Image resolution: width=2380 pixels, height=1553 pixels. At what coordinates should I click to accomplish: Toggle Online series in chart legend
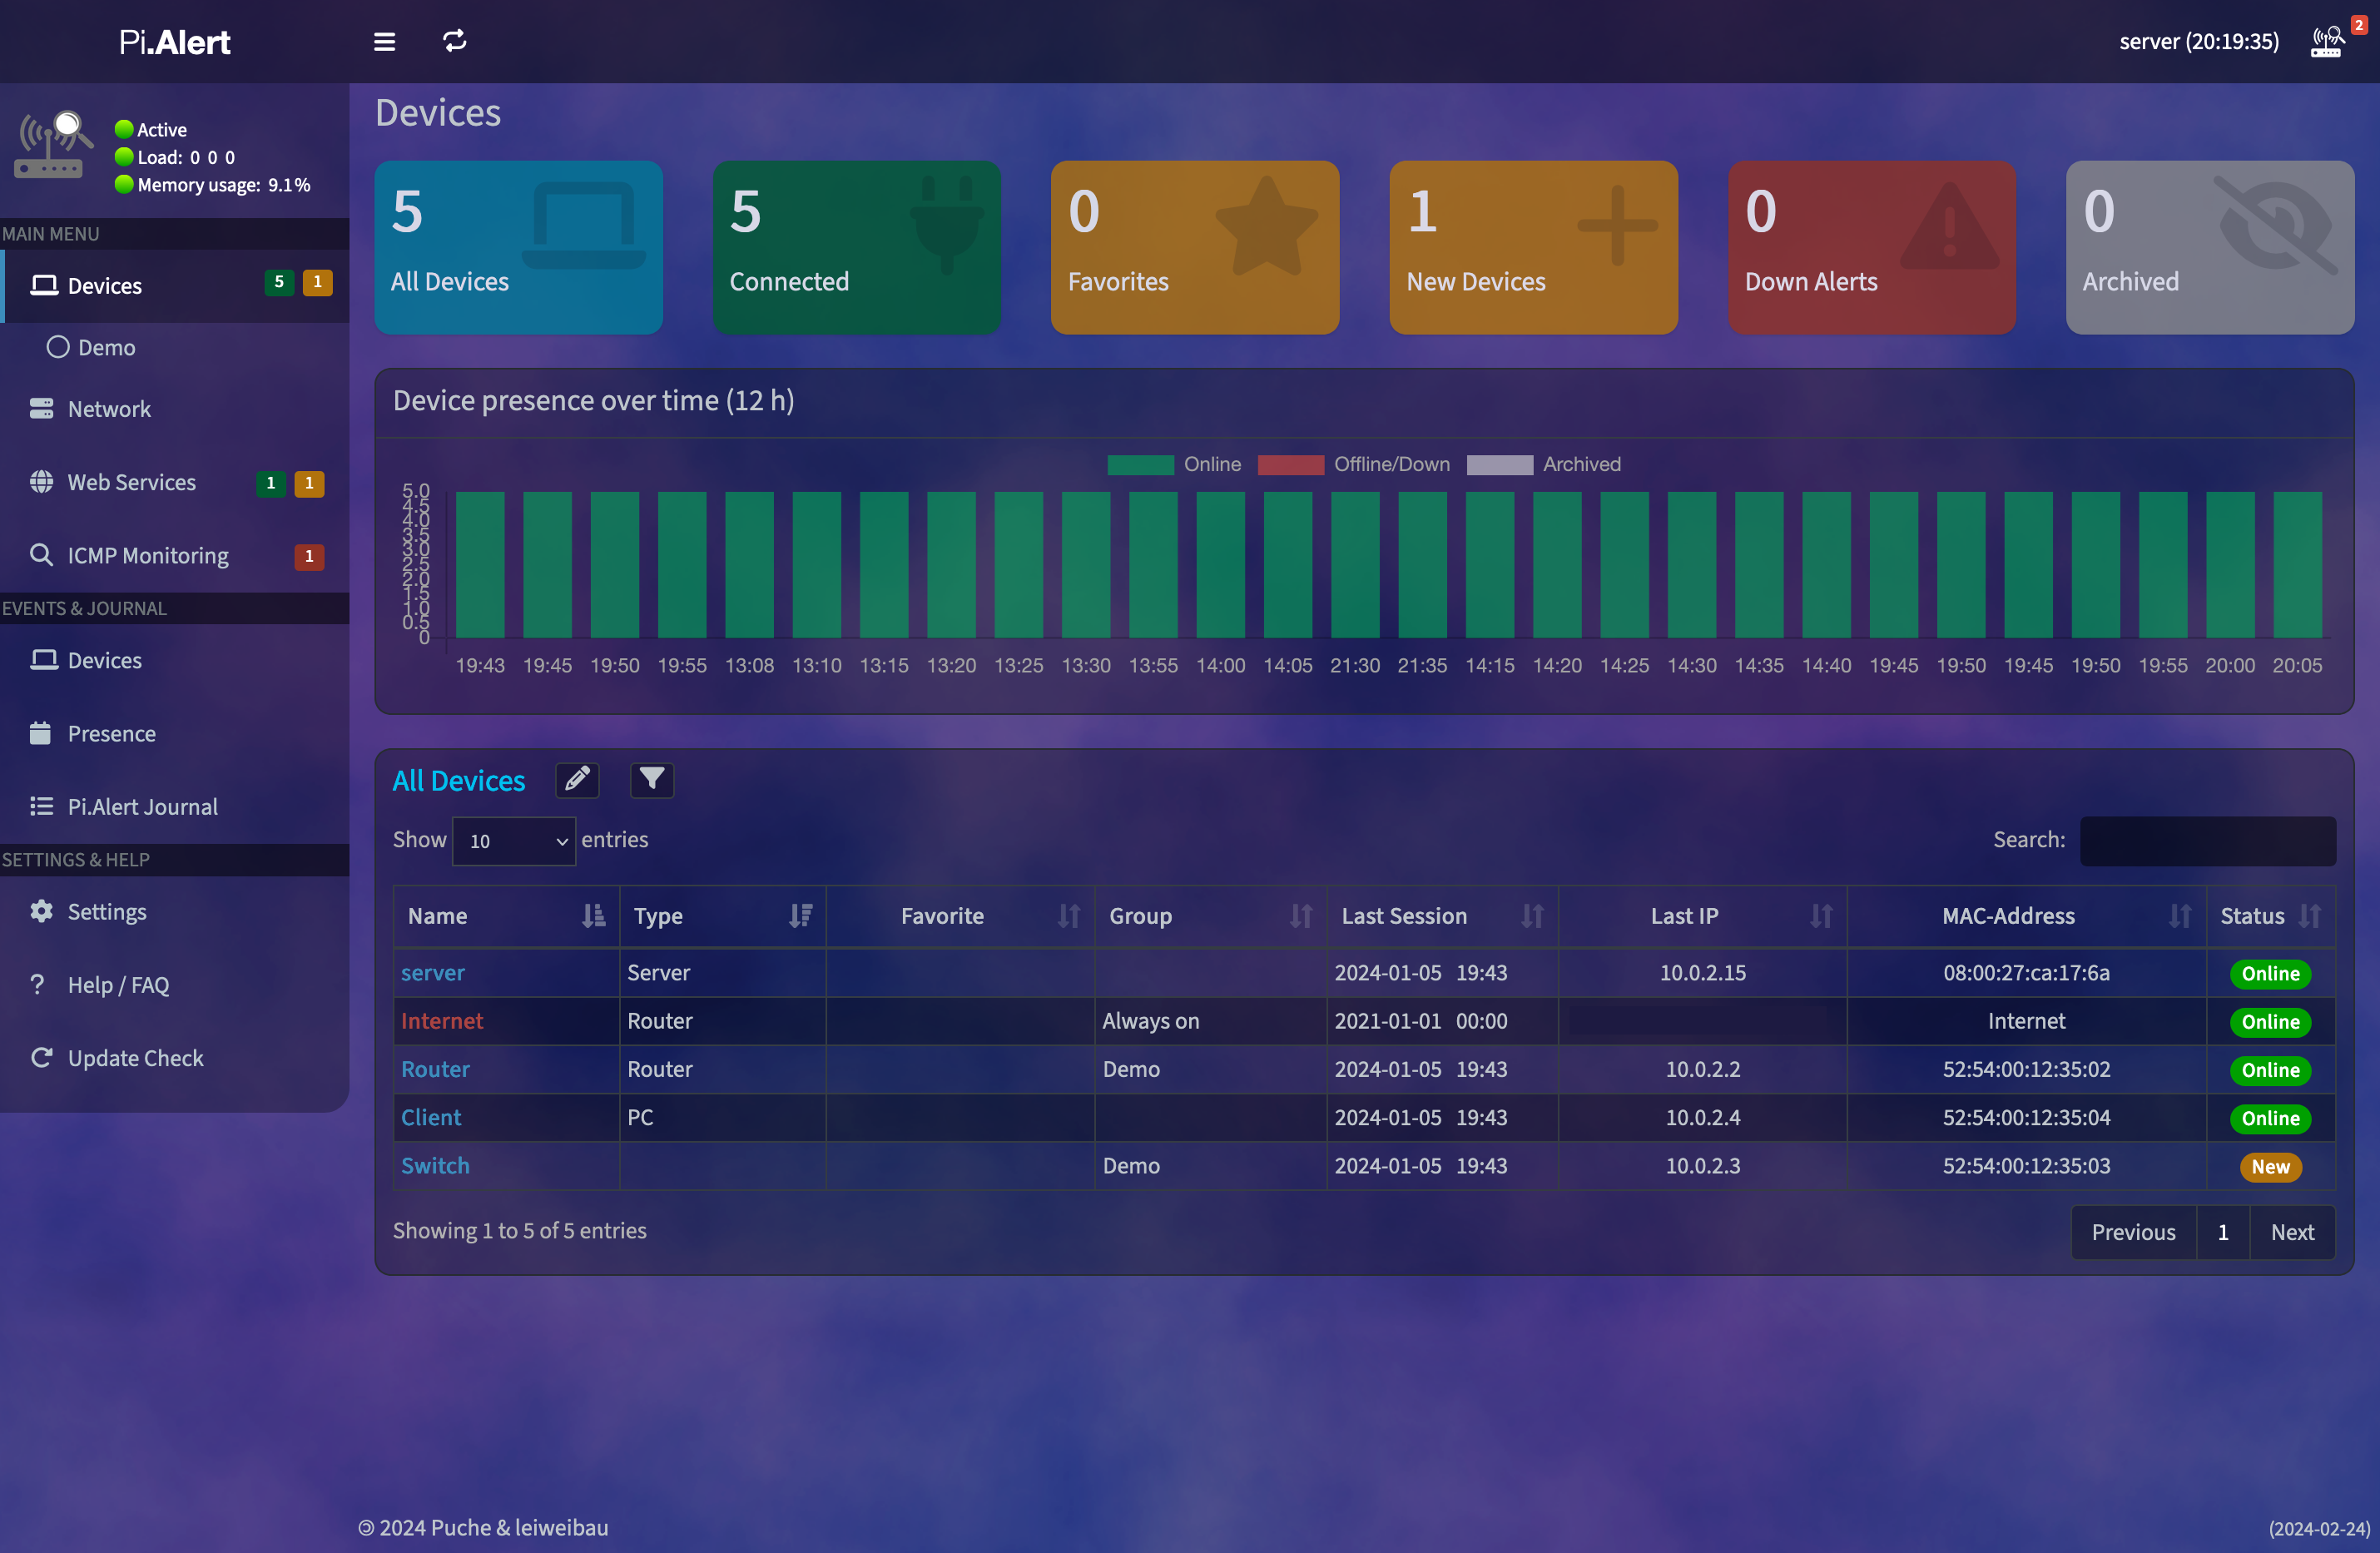pos(1174,464)
